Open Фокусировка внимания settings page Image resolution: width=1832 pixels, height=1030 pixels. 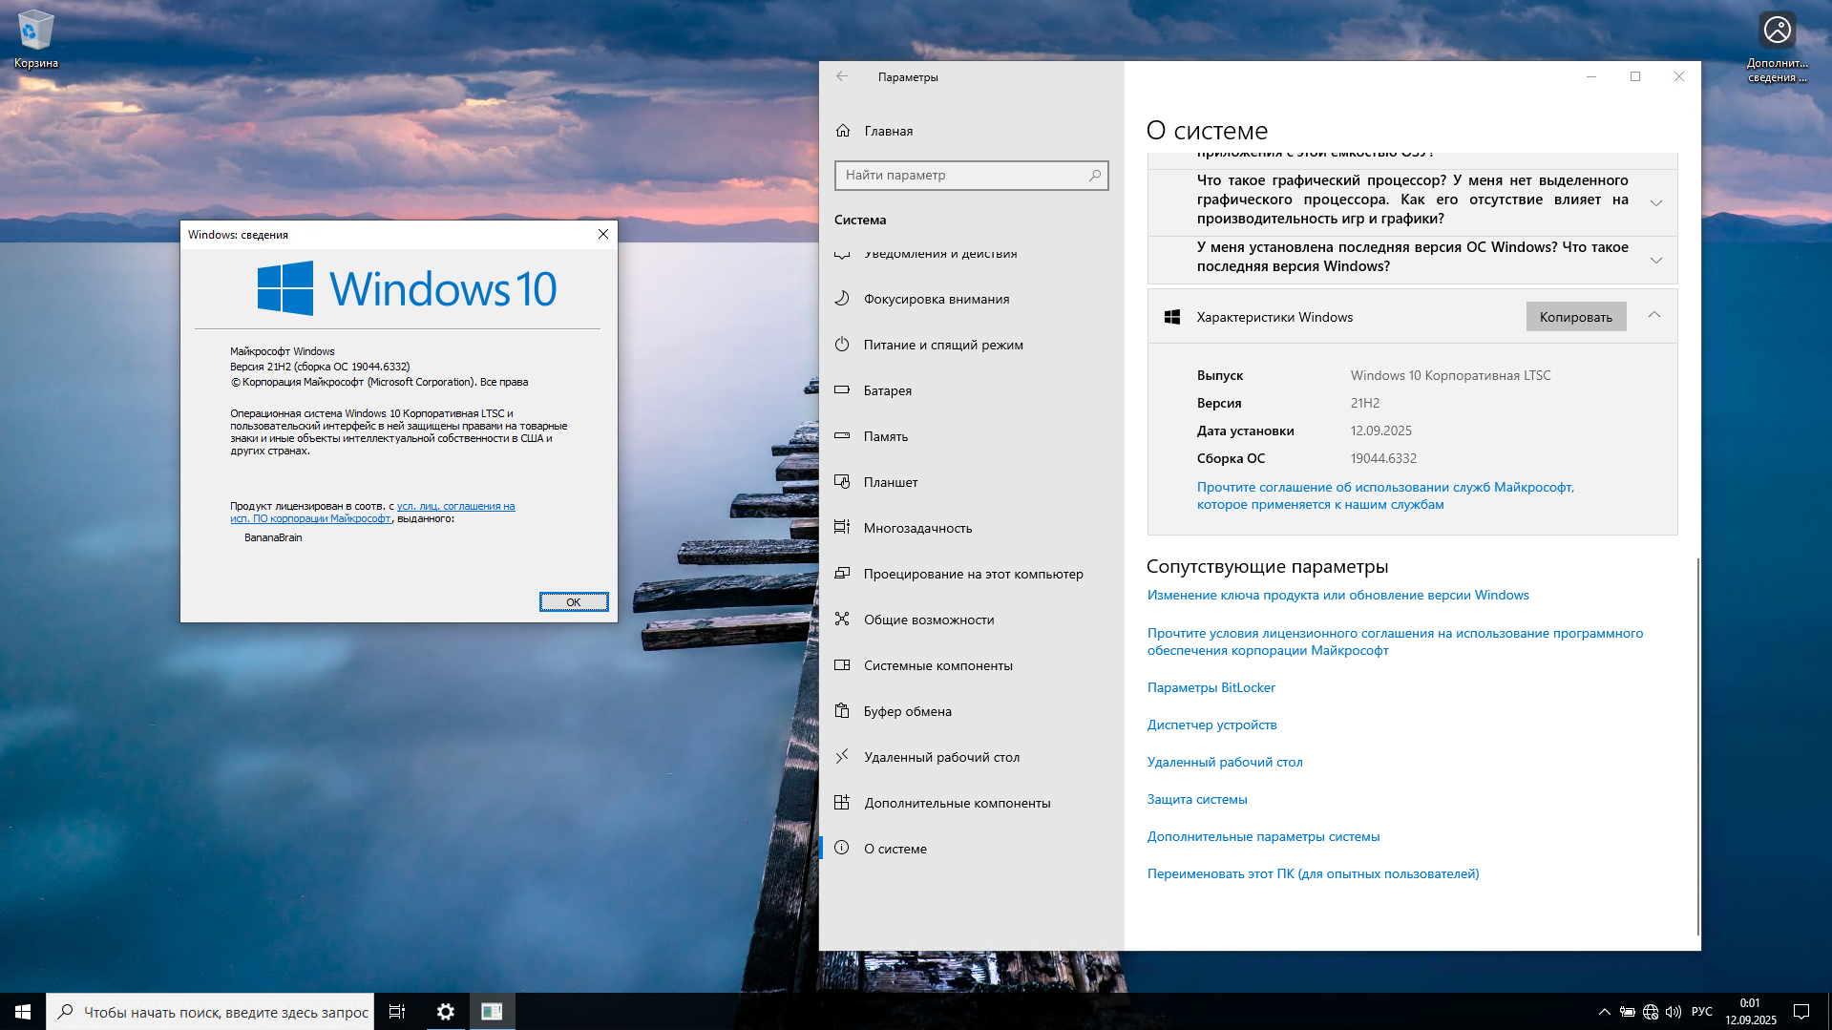pyautogui.click(x=972, y=299)
